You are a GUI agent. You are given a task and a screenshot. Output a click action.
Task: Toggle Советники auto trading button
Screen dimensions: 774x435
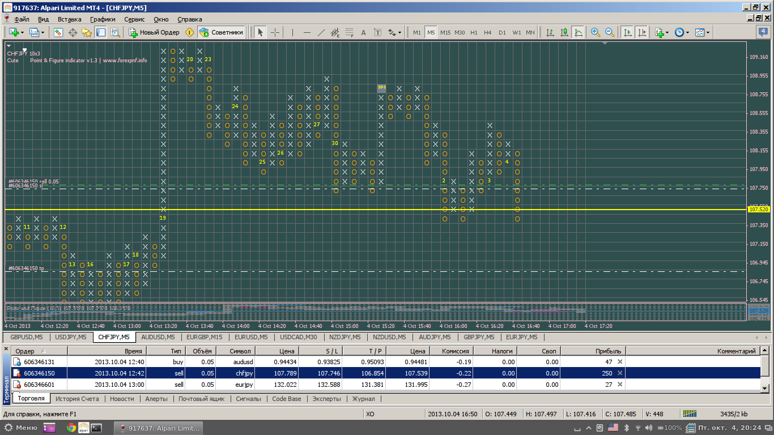coord(222,32)
